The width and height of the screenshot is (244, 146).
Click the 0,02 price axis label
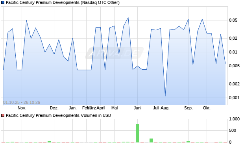click(x=233, y=38)
